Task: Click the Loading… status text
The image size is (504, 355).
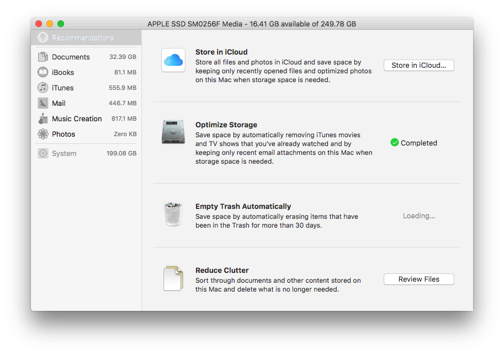Action: pos(418,216)
